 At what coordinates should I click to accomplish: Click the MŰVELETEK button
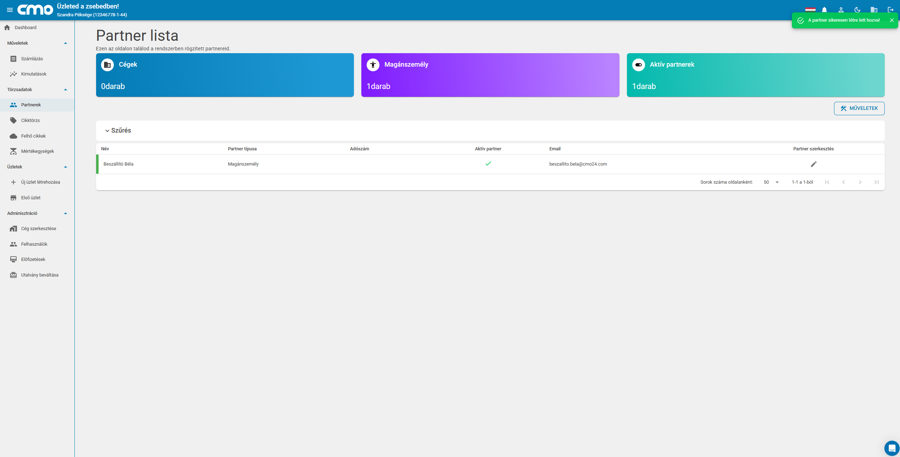(x=859, y=108)
